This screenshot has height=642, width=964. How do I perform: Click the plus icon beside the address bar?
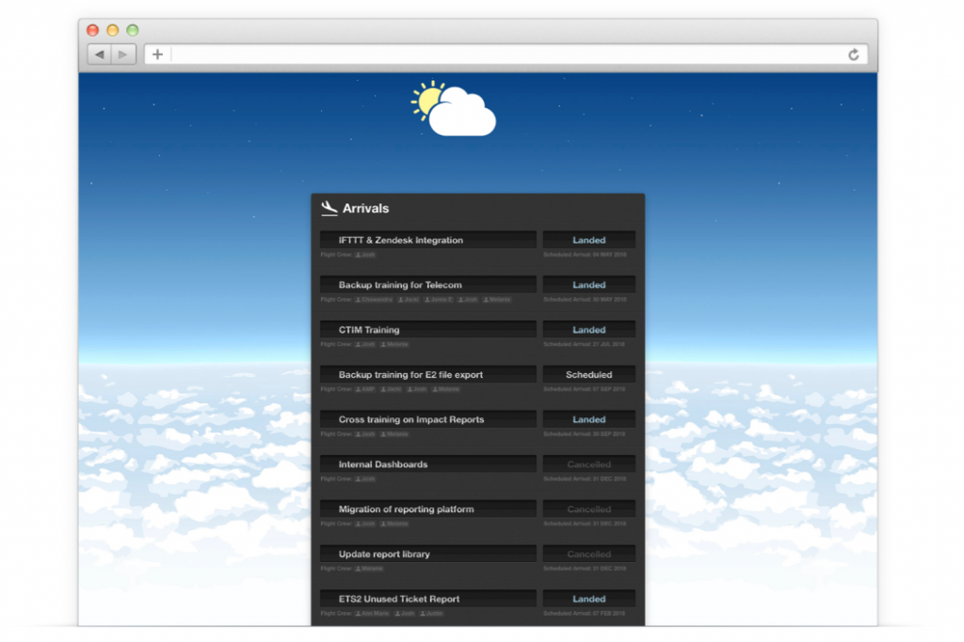click(158, 55)
